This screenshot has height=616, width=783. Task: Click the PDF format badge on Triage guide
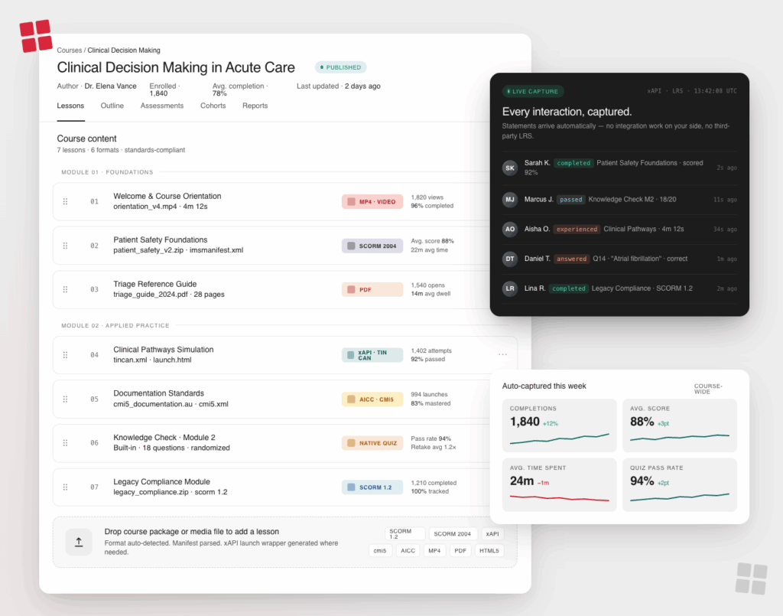click(x=372, y=290)
